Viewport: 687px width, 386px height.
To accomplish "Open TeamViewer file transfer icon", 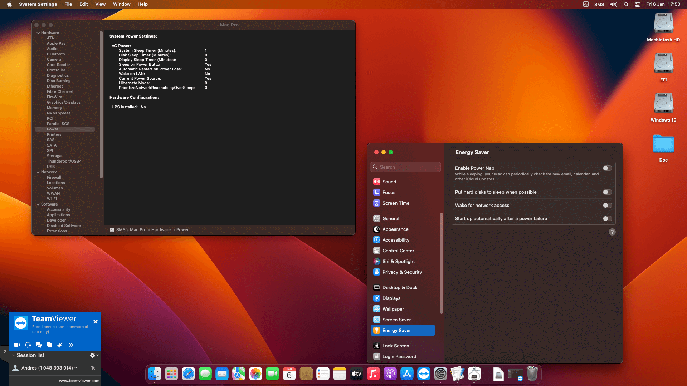I will coord(49,345).
